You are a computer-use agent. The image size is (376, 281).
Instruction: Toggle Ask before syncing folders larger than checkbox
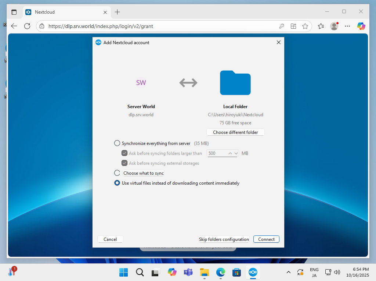124,153
